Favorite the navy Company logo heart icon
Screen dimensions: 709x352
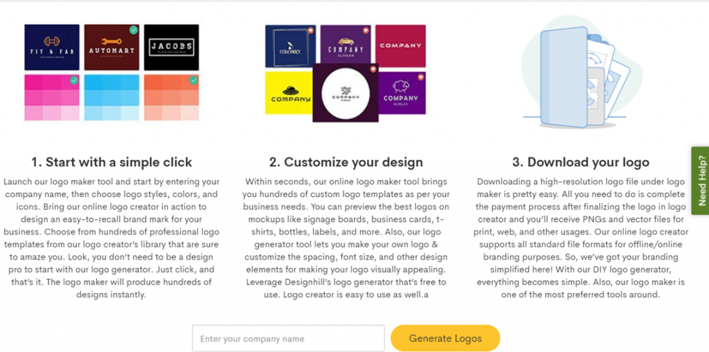(x=310, y=30)
